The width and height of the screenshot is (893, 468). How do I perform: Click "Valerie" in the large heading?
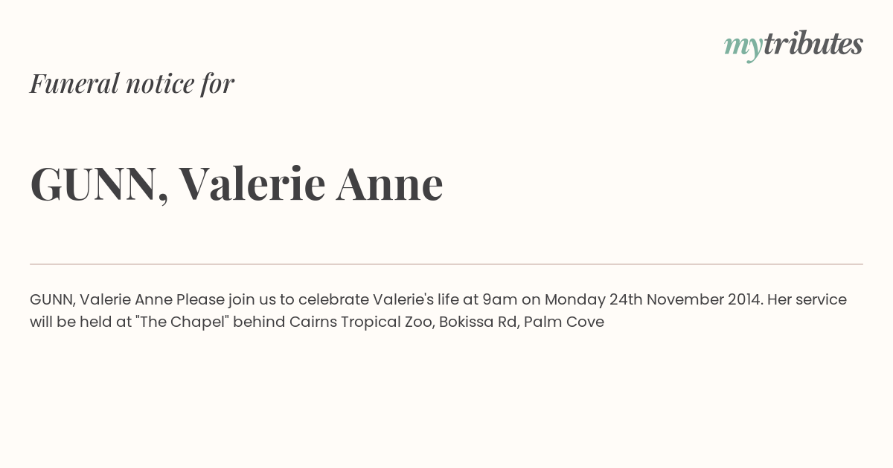pyautogui.click(x=252, y=184)
